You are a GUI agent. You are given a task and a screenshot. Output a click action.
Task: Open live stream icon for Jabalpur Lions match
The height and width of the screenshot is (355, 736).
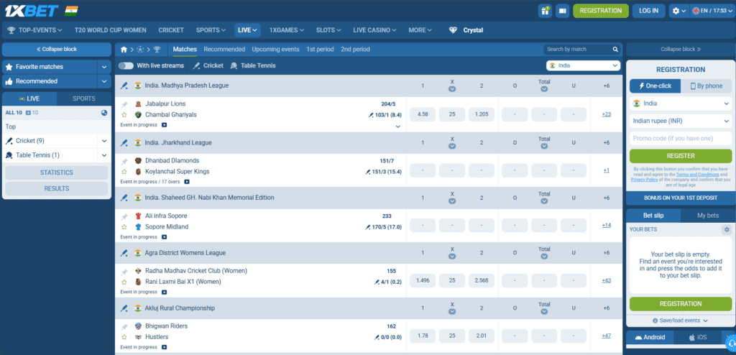(x=165, y=125)
